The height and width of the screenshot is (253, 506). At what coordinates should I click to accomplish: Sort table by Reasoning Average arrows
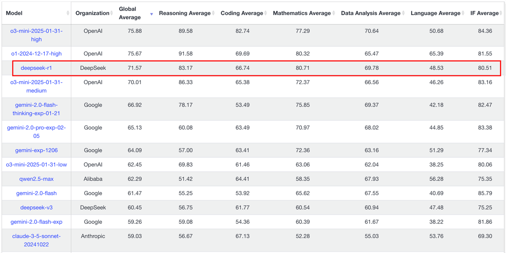213,13
